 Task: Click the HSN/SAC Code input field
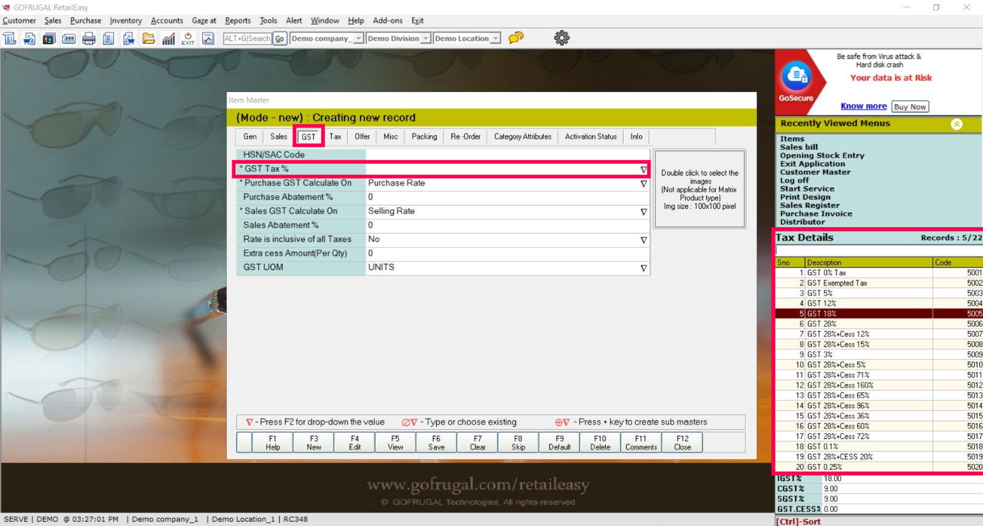pos(507,155)
